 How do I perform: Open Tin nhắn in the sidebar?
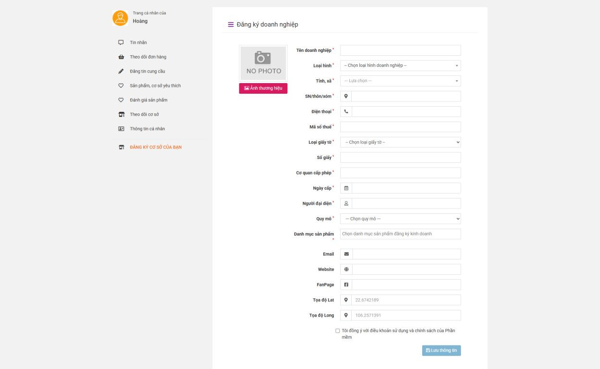tap(138, 42)
